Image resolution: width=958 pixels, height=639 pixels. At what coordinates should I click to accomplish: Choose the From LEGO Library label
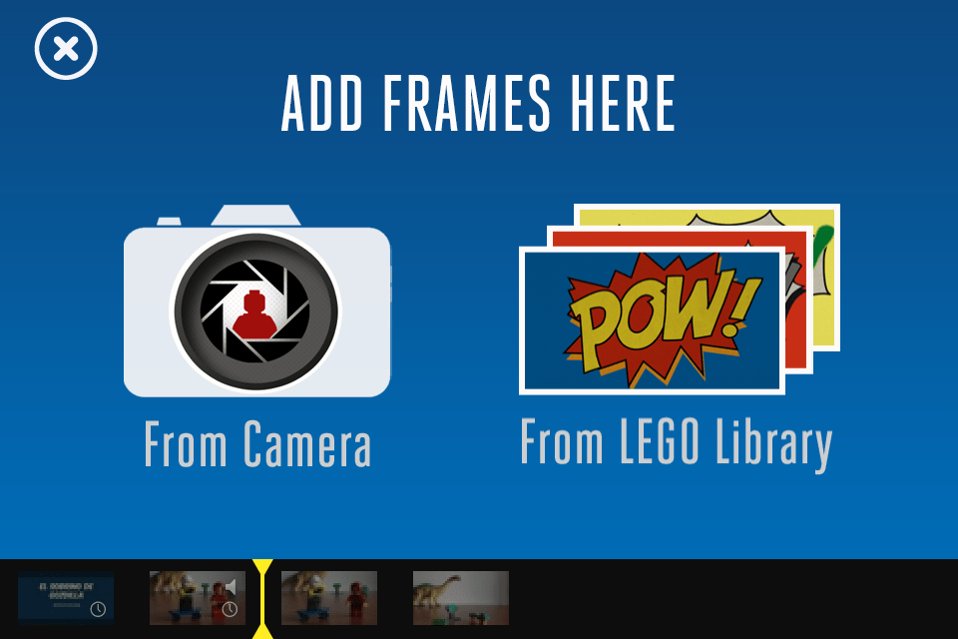pos(677,443)
